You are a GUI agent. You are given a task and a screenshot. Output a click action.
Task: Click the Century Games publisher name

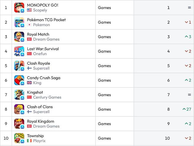coord(47,97)
